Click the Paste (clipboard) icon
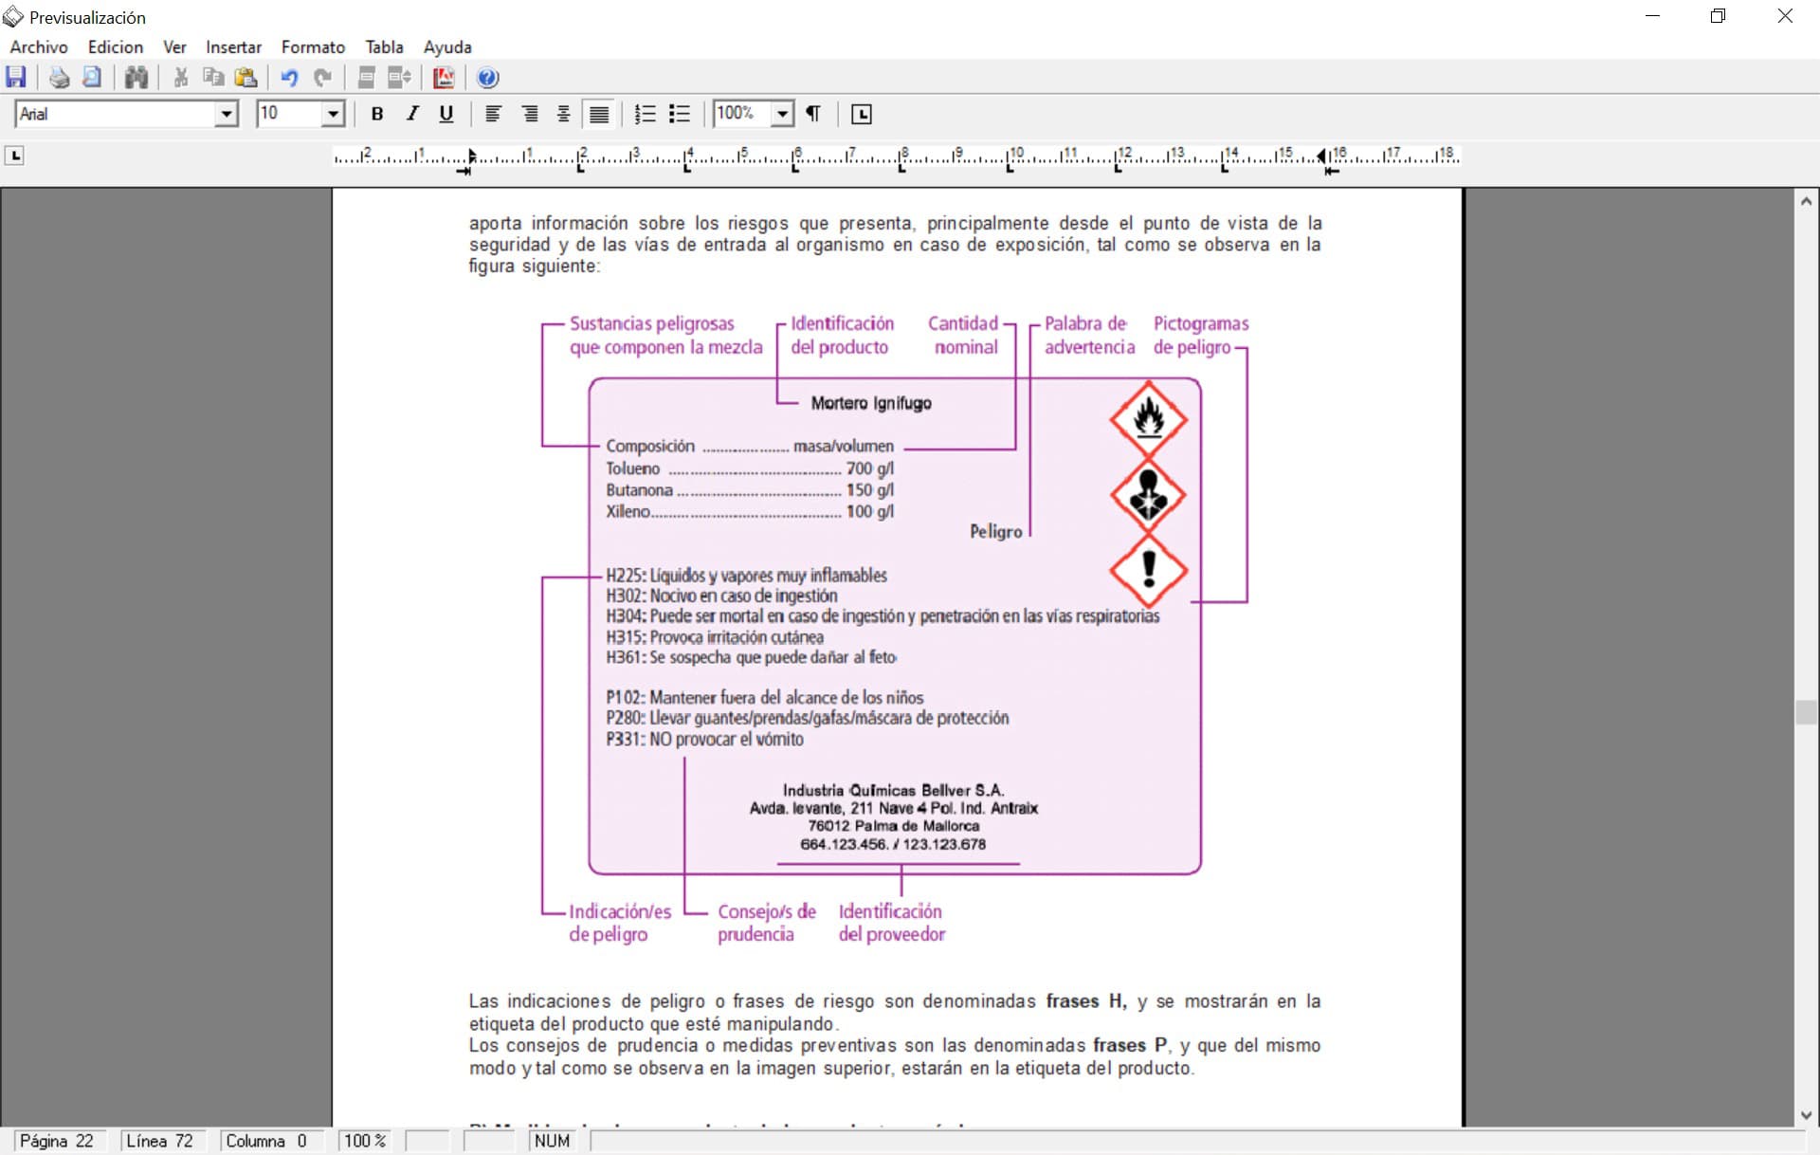 [246, 78]
